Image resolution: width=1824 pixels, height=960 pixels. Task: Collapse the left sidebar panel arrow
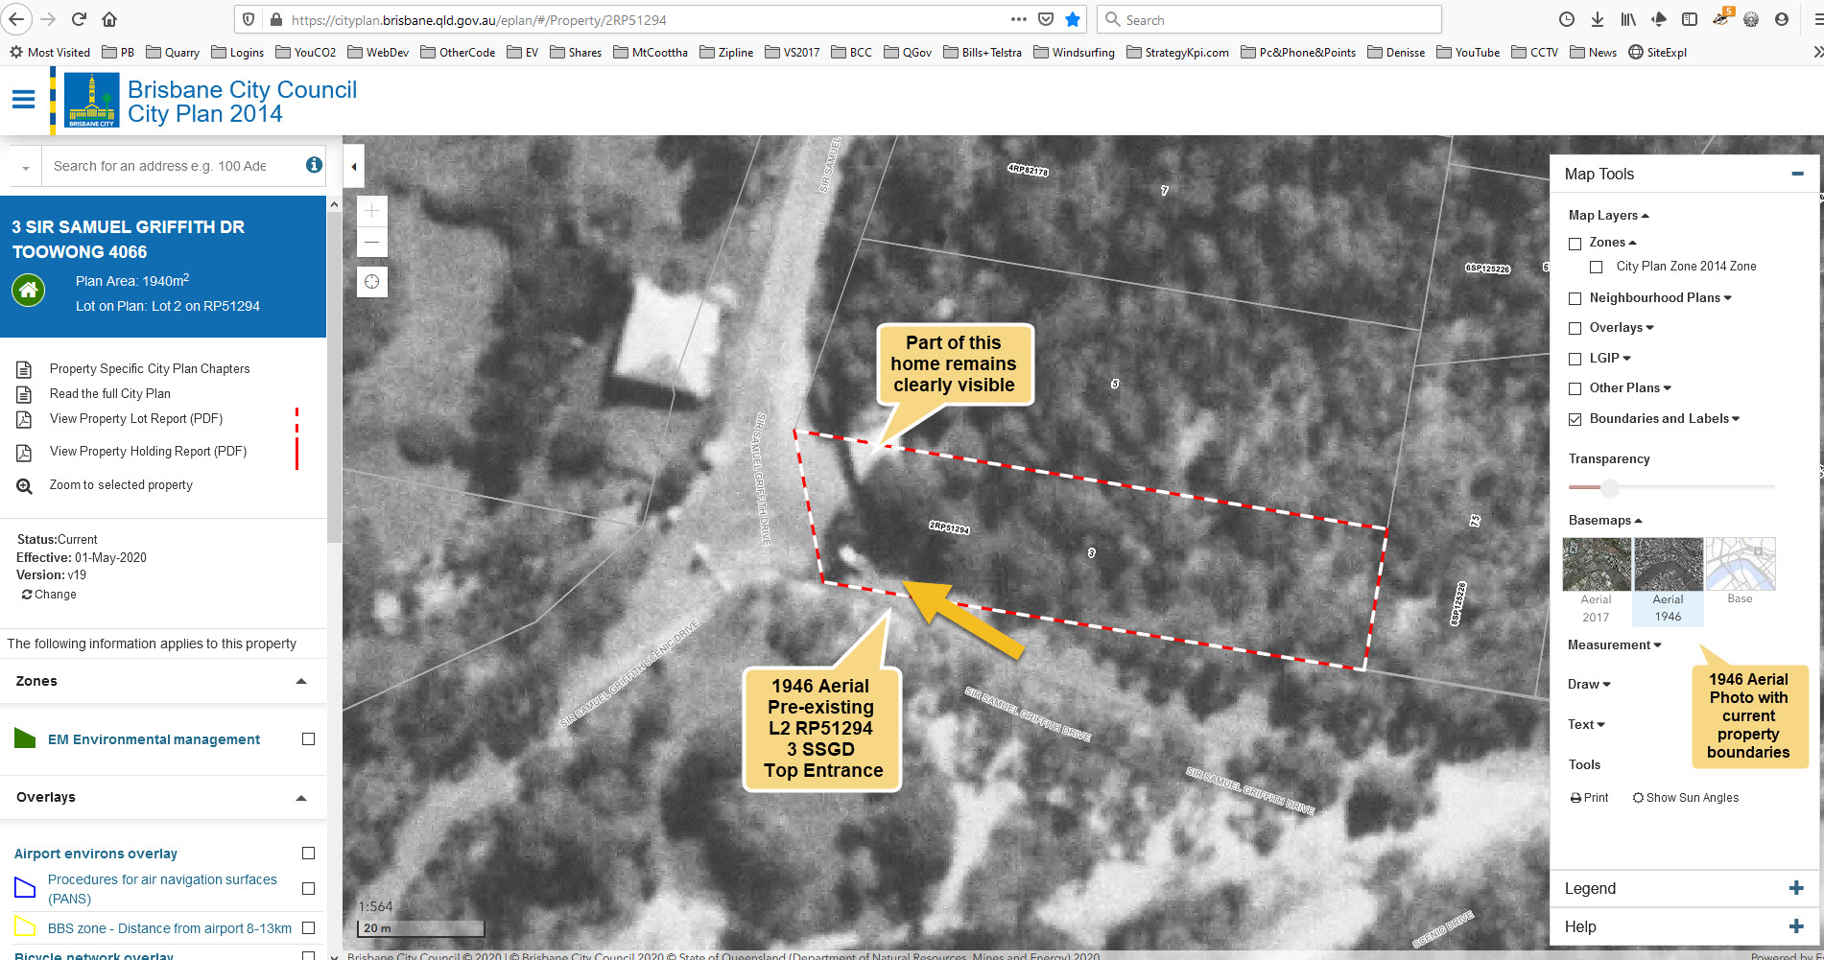tap(354, 167)
